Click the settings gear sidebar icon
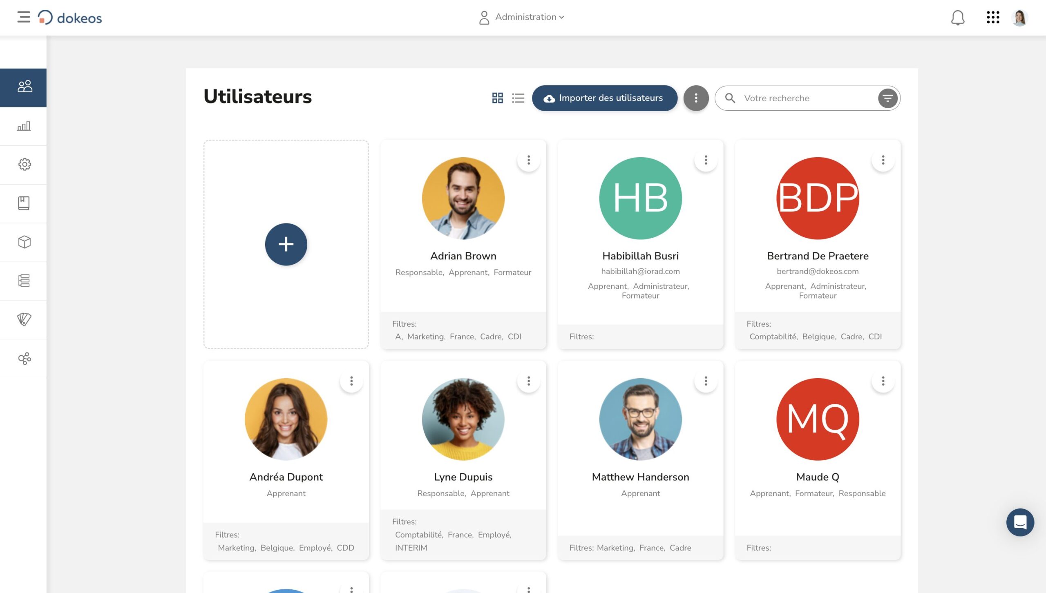The image size is (1046, 593). 24,164
